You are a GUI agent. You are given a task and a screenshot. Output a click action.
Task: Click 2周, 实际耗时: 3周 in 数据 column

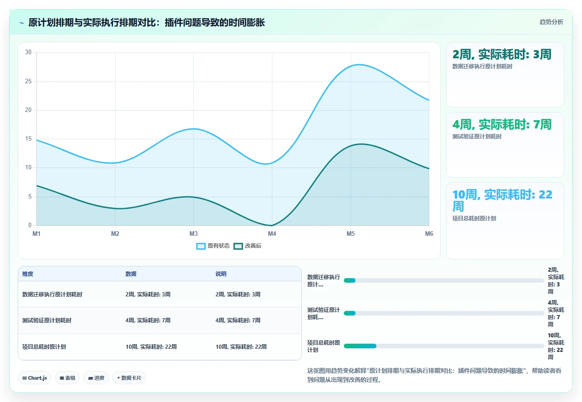click(x=148, y=295)
